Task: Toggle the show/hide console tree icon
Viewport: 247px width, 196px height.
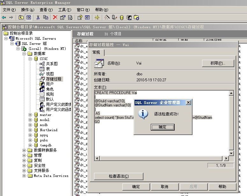Action: tap(28, 17)
